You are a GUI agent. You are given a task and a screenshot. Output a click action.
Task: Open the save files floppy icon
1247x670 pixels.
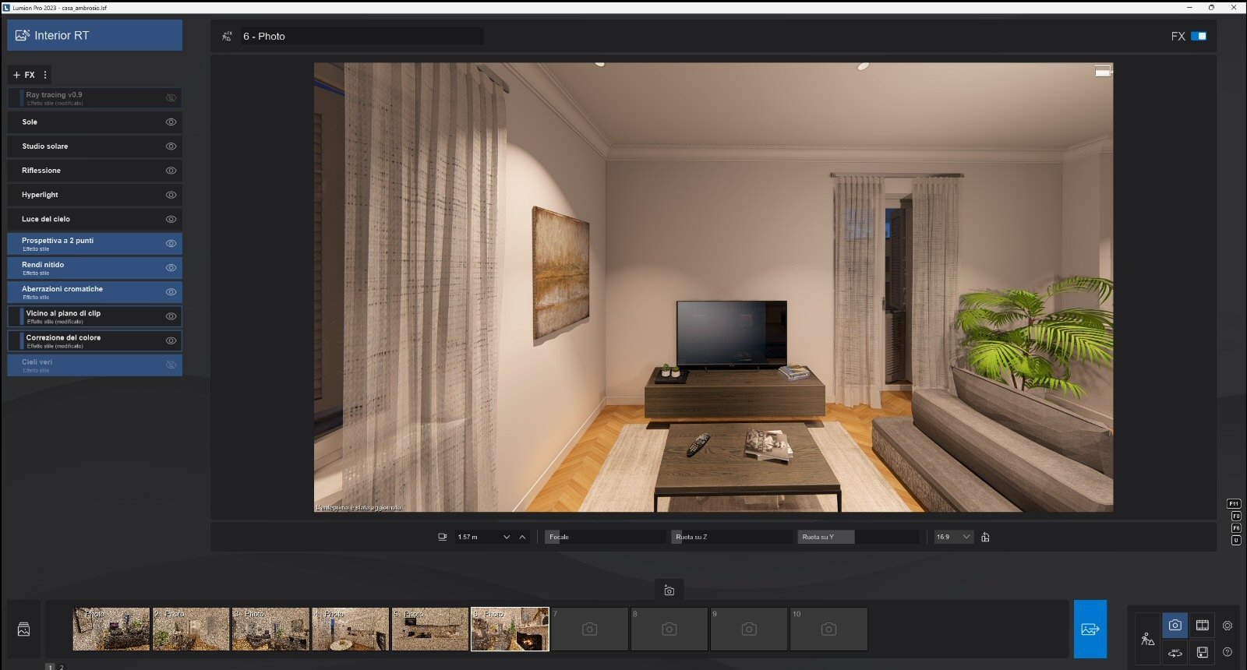1203,652
